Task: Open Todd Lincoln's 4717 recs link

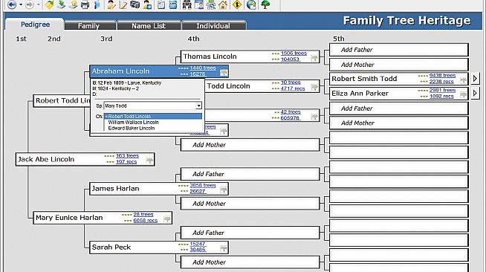Action: coord(293,88)
